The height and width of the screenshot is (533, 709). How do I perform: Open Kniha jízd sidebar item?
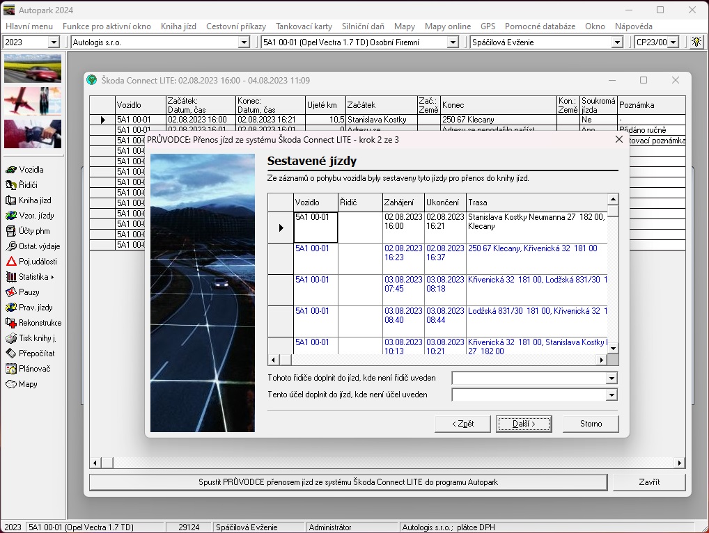[29, 200]
